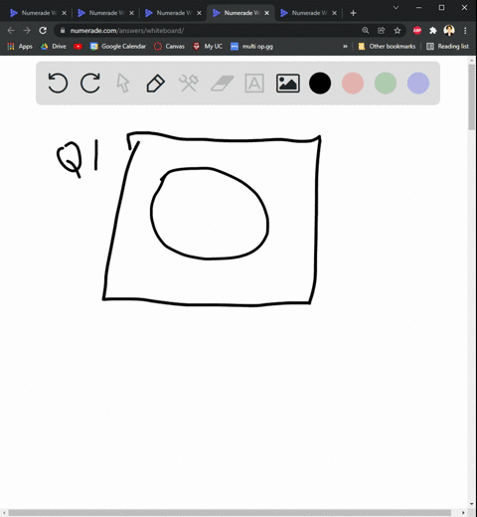Switch to the fifth Numerade tab
Screen dimensions: 477x517
click(308, 13)
